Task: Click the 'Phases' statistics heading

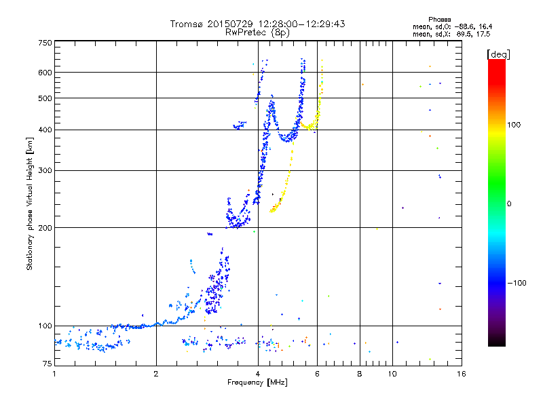Action: (439, 20)
